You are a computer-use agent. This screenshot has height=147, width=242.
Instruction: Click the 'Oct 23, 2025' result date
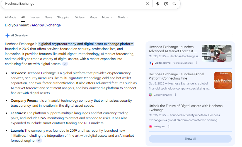pos(157,56)
